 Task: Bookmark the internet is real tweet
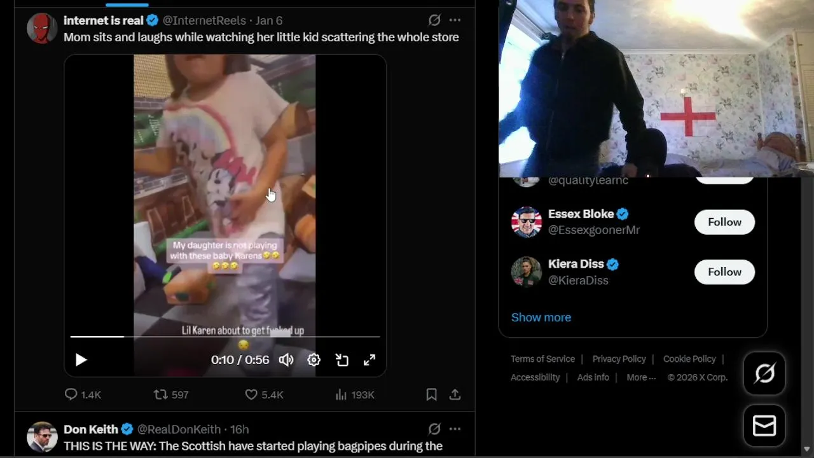point(431,395)
